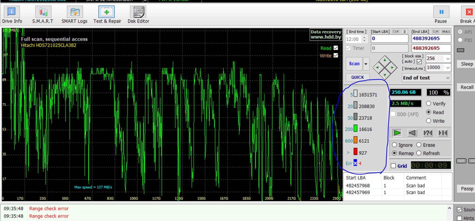Select the API access mode

460,32
